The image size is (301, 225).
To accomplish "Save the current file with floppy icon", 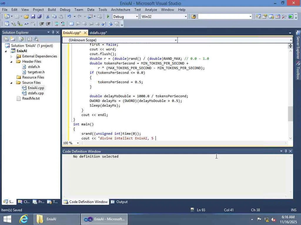I will (33, 17).
